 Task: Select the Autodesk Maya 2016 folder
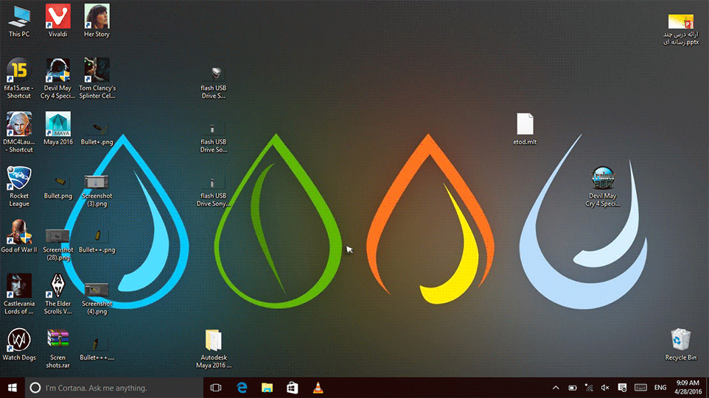[214, 349]
